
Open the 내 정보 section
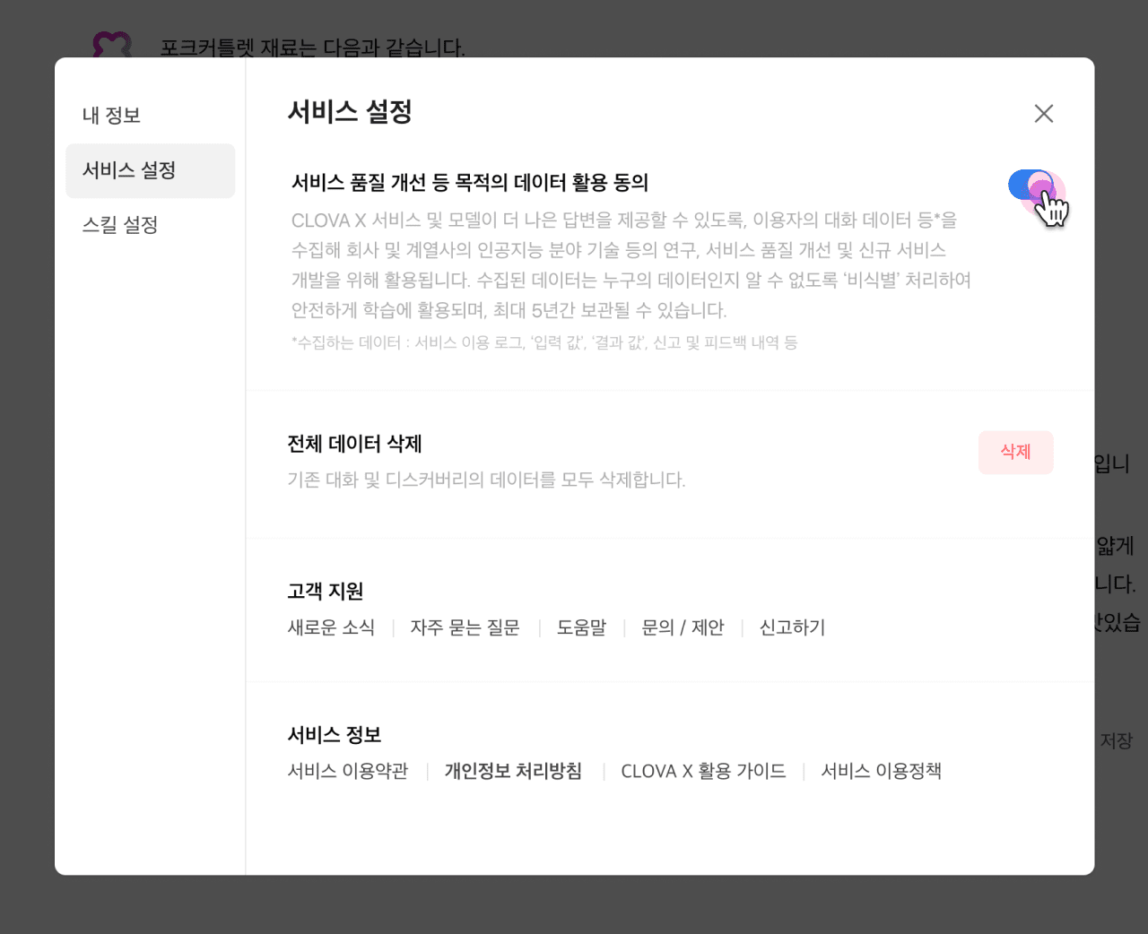[112, 116]
